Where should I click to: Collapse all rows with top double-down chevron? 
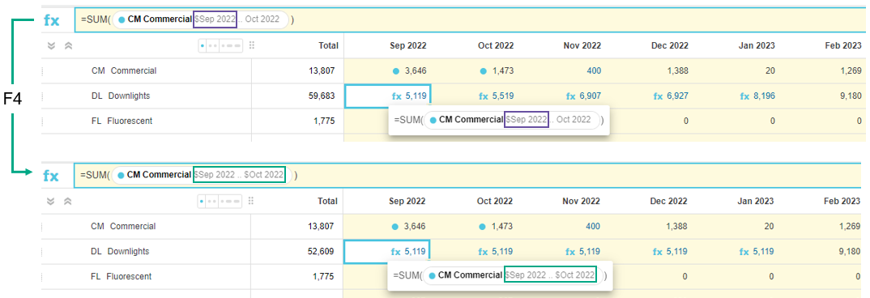[x=51, y=45]
